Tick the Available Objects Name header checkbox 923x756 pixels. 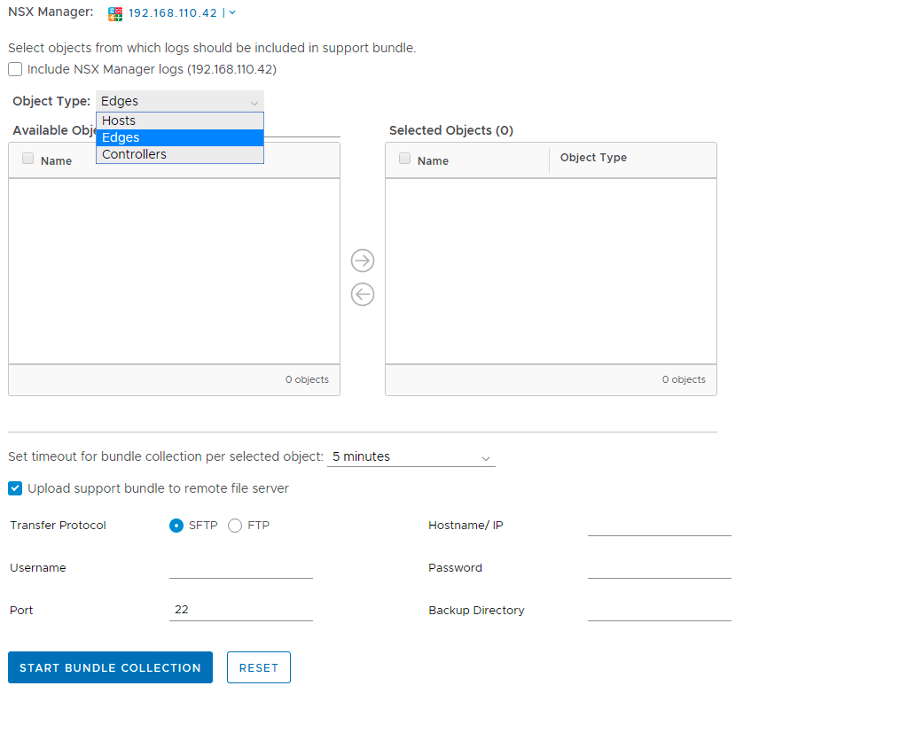tap(28, 159)
